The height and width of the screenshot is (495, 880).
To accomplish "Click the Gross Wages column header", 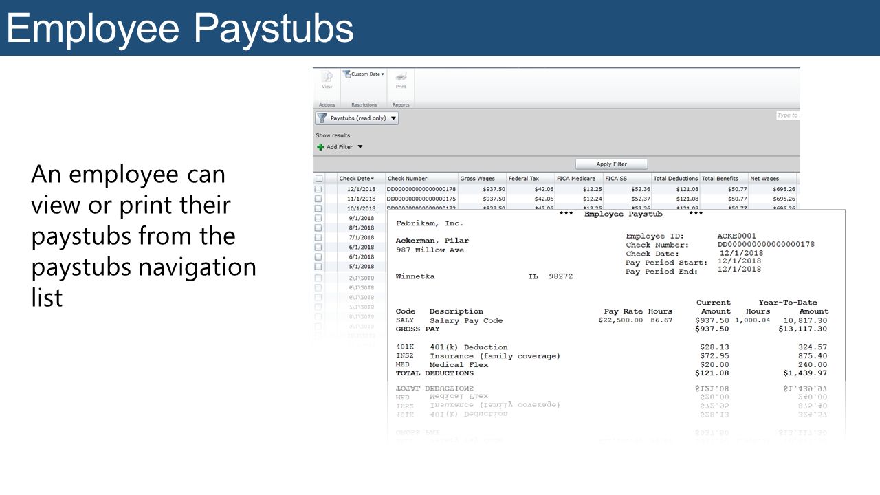I will [482, 179].
